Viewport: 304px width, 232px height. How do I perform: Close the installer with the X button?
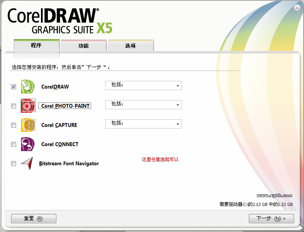pos(297,8)
